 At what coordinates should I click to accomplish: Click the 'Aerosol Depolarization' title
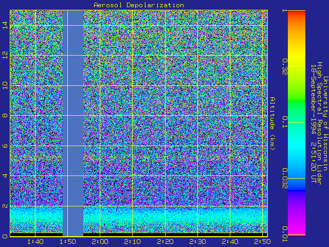[139, 5]
